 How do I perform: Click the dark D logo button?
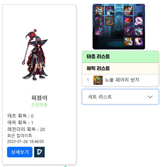click(39, 152)
